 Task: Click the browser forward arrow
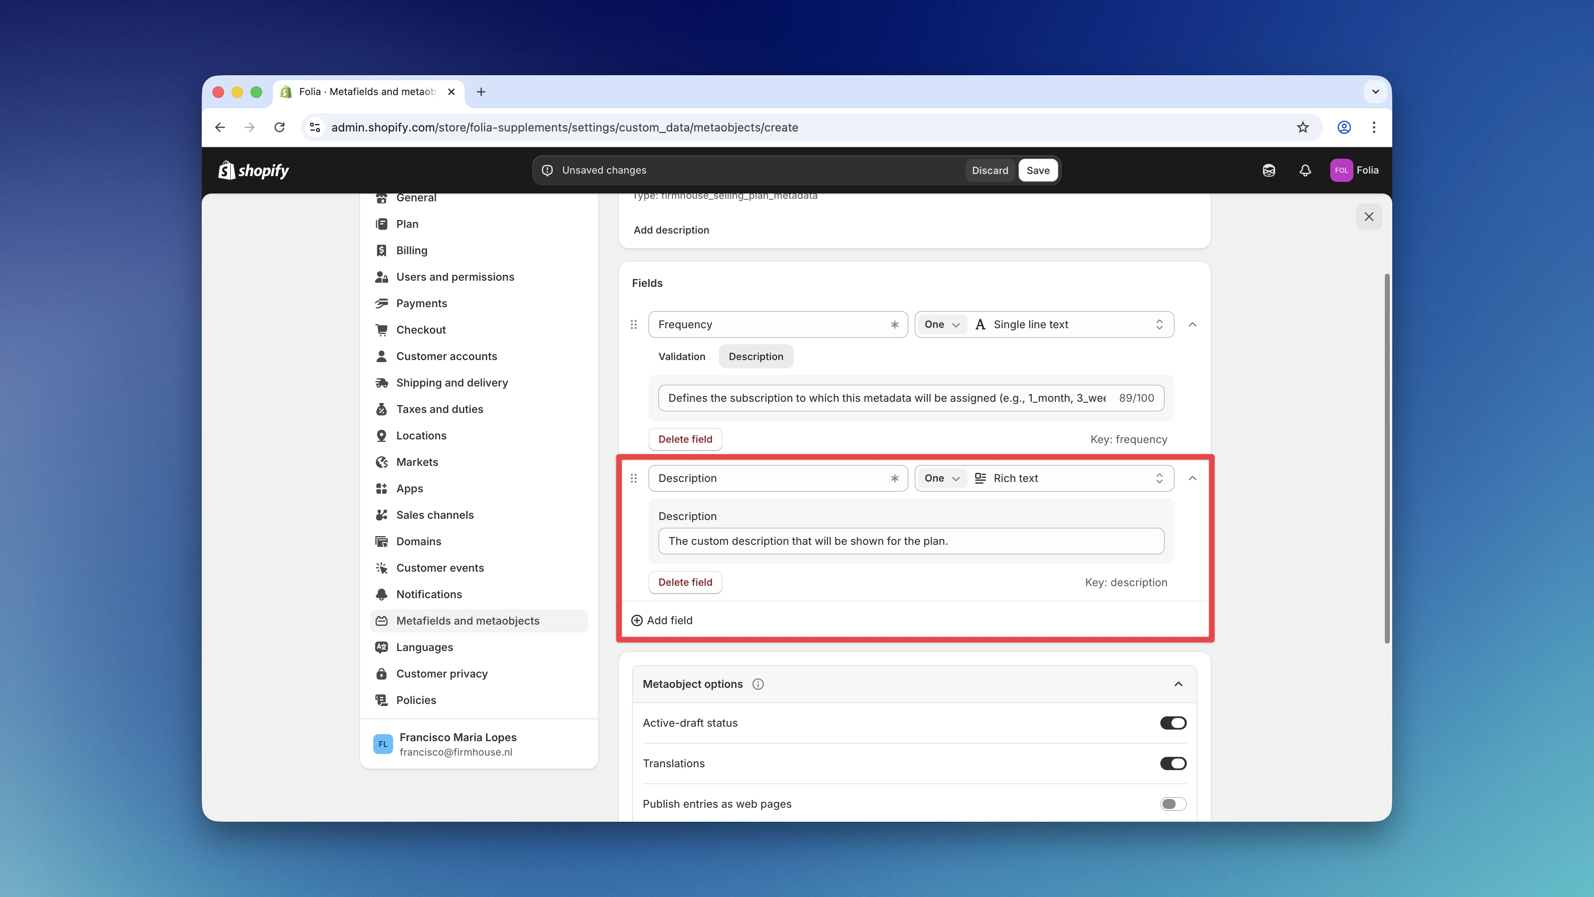click(x=249, y=127)
